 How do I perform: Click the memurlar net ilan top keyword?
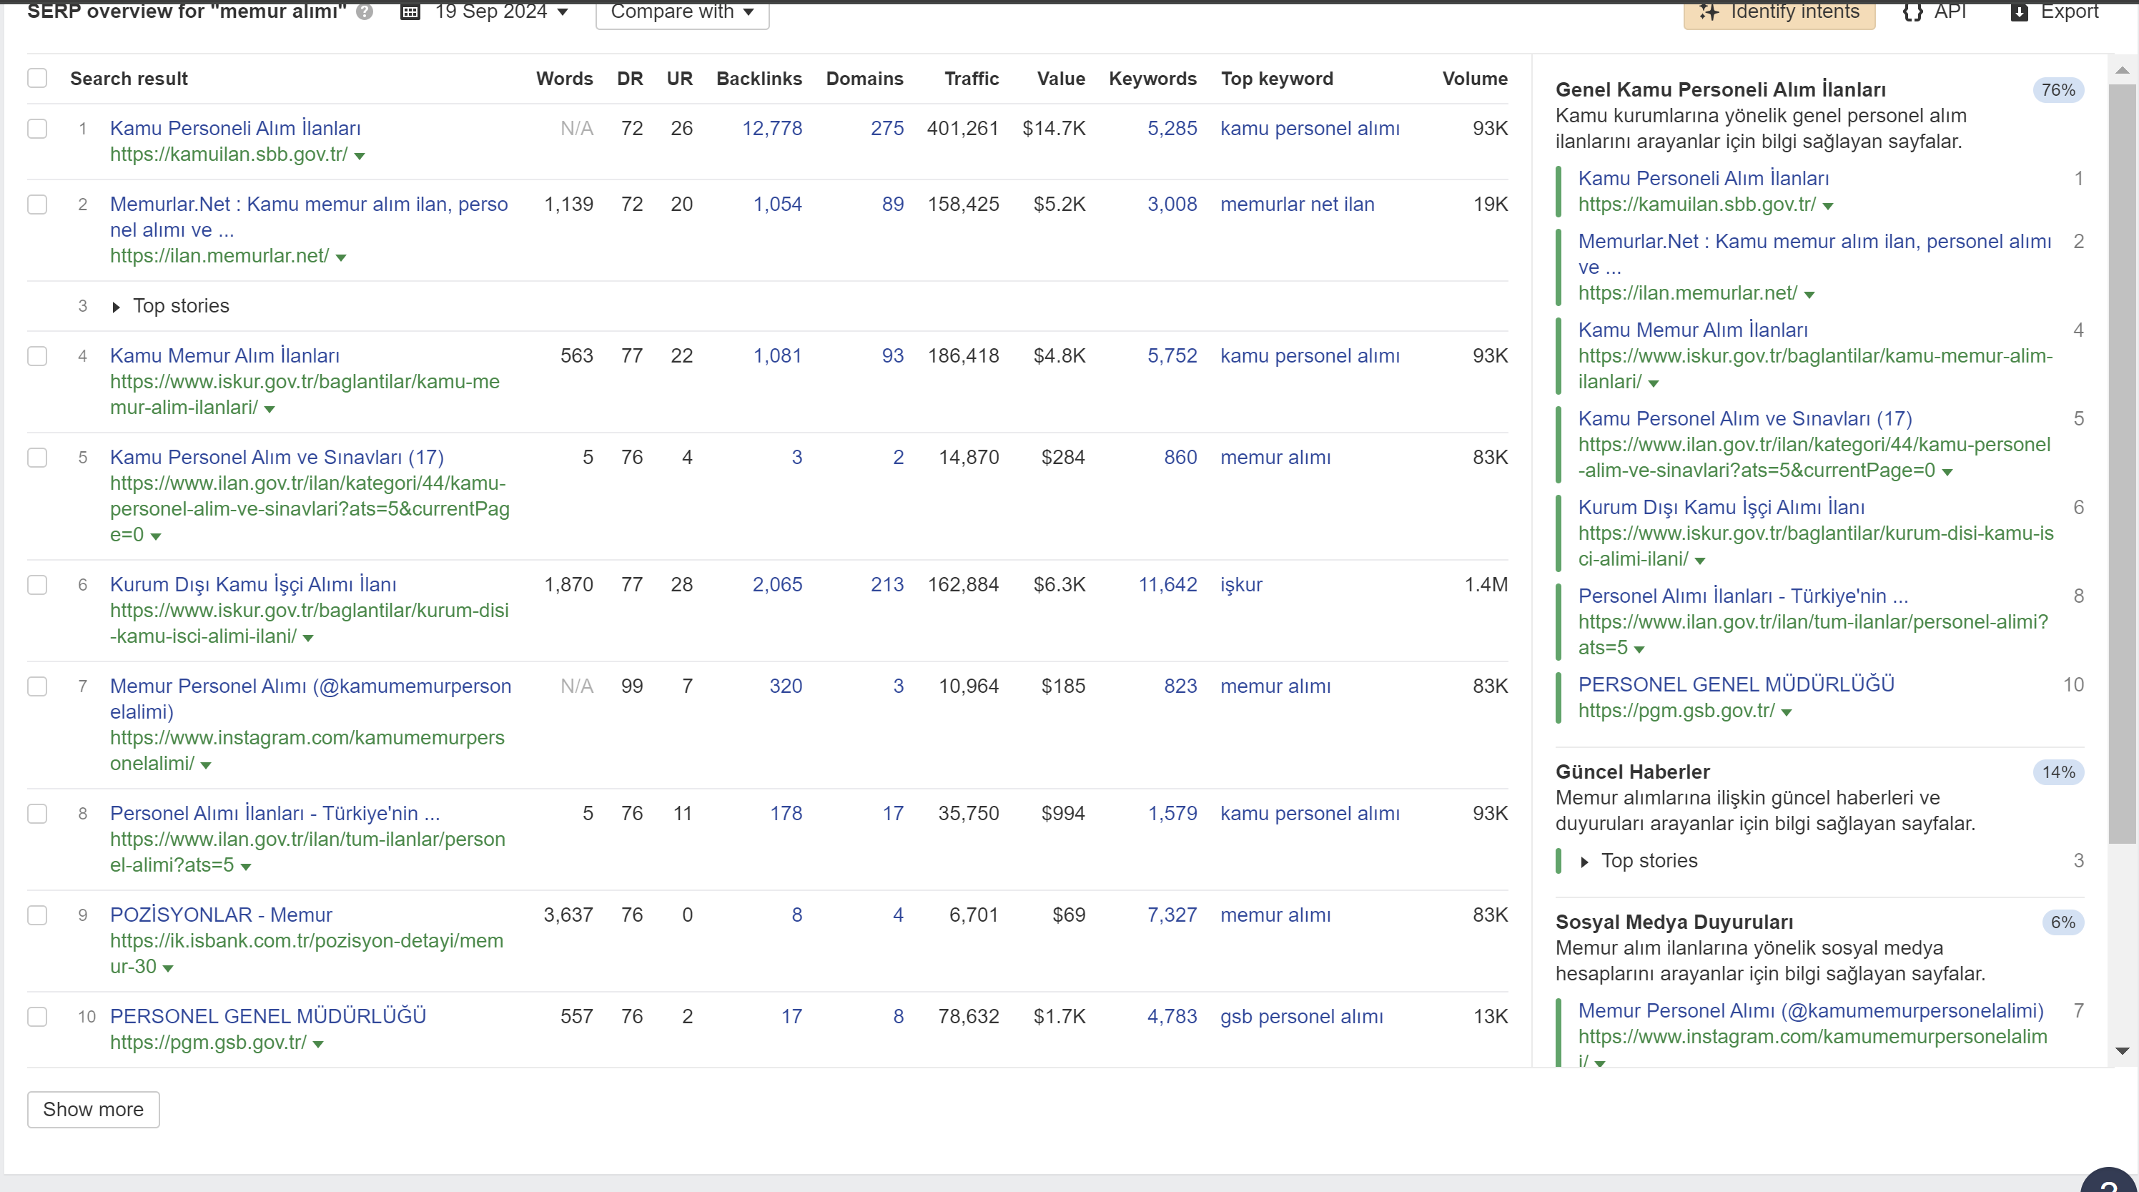pos(1297,205)
